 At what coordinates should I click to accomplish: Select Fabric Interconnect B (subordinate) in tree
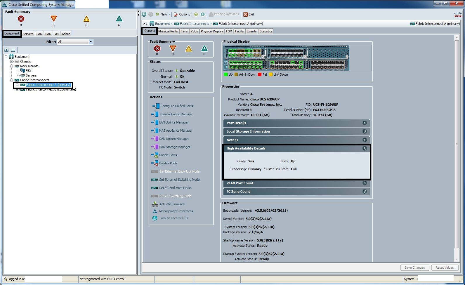pyautogui.click(x=51, y=90)
